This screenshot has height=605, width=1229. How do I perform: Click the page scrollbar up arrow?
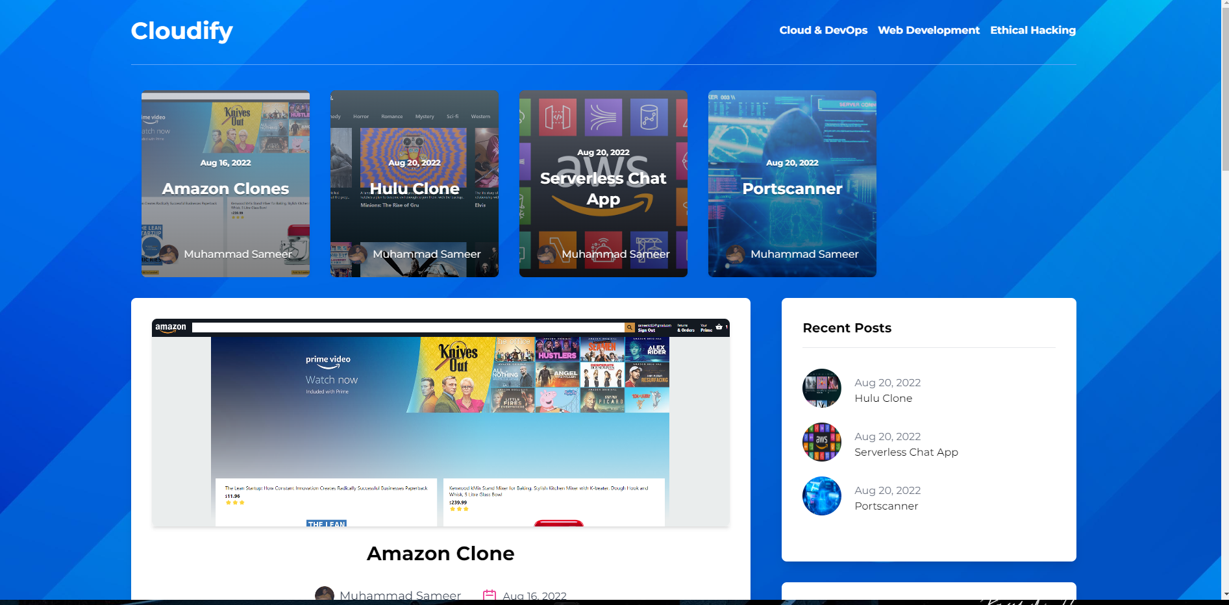[1224, 5]
